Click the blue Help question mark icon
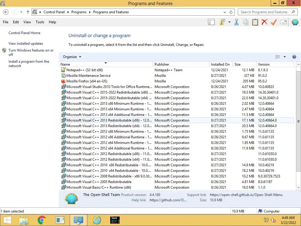The height and width of the screenshot is (226, 301). [x=294, y=57]
